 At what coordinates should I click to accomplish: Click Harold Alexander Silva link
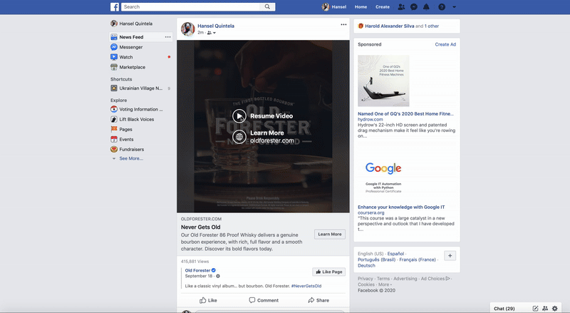(389, 26)
